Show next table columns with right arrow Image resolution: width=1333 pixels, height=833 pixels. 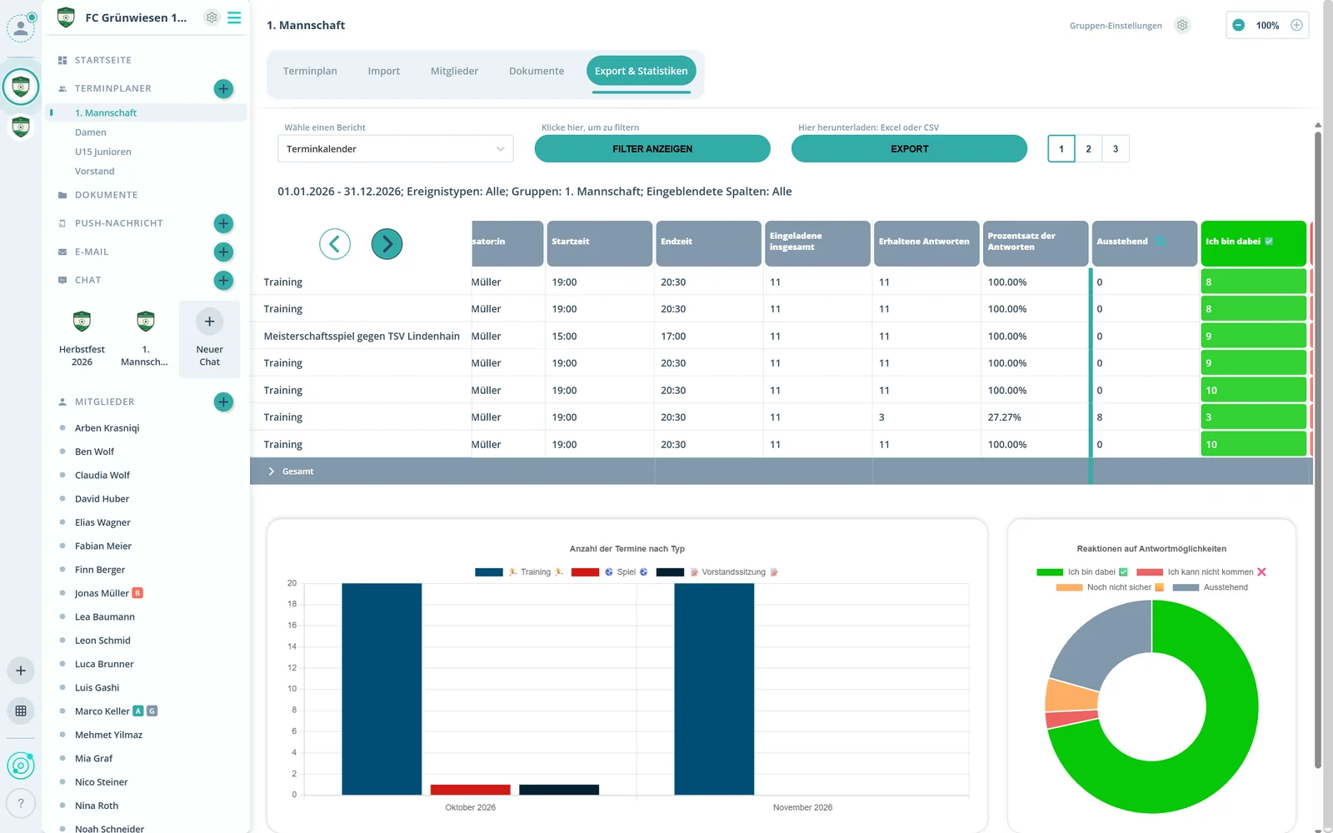coord(387,244)
